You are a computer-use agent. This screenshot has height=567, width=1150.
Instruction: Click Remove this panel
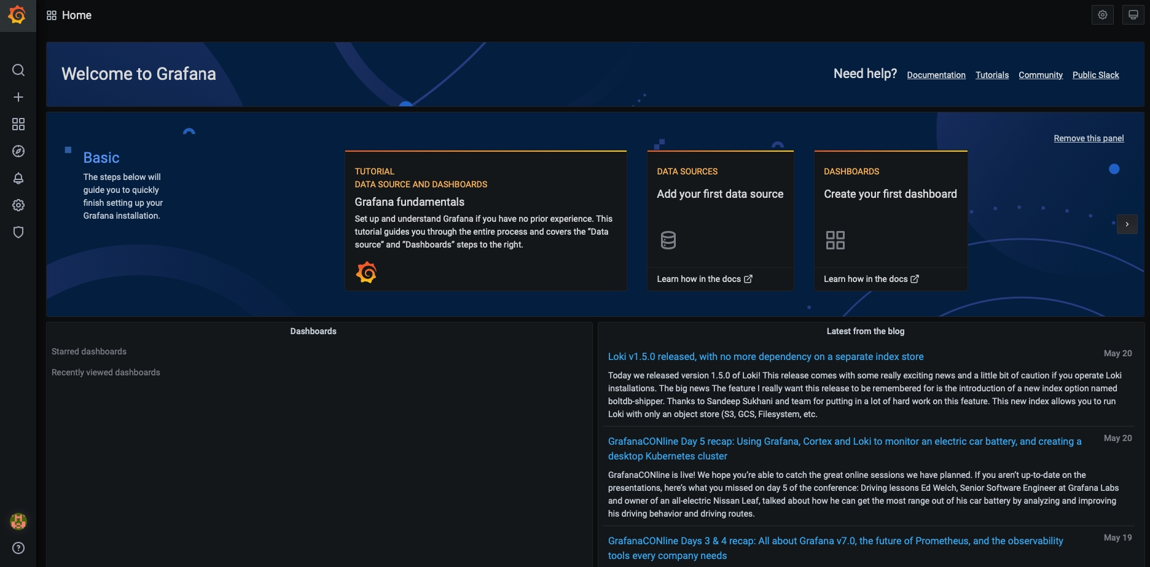[x=1089, y=138]
